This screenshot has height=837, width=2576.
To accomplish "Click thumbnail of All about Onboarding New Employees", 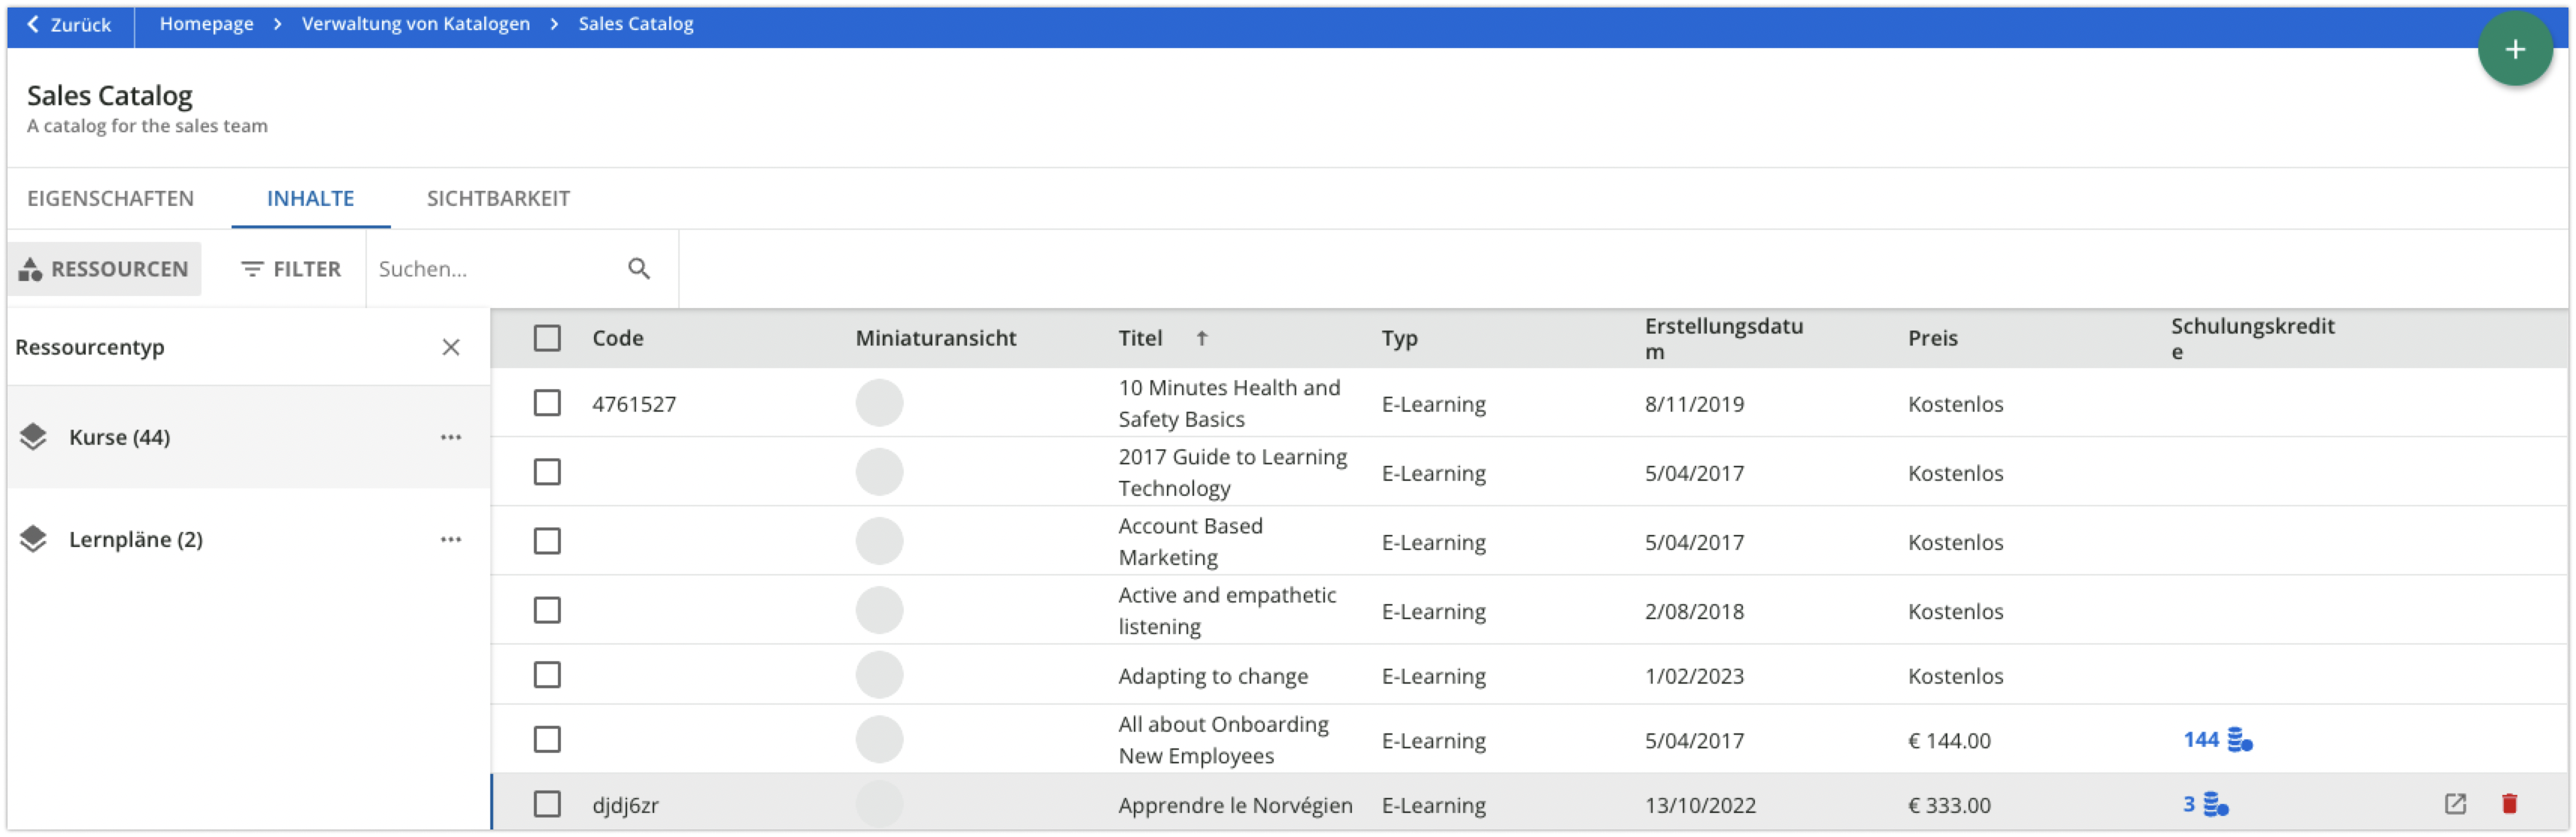I will [x=879, y=740].
